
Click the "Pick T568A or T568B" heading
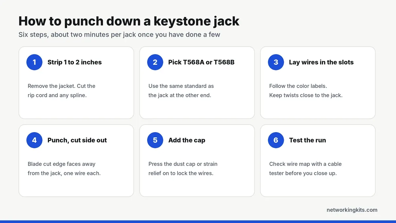click(x=201, y=62)
